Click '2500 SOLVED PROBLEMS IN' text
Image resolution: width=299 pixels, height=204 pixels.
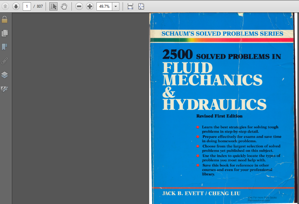(222, 55)
